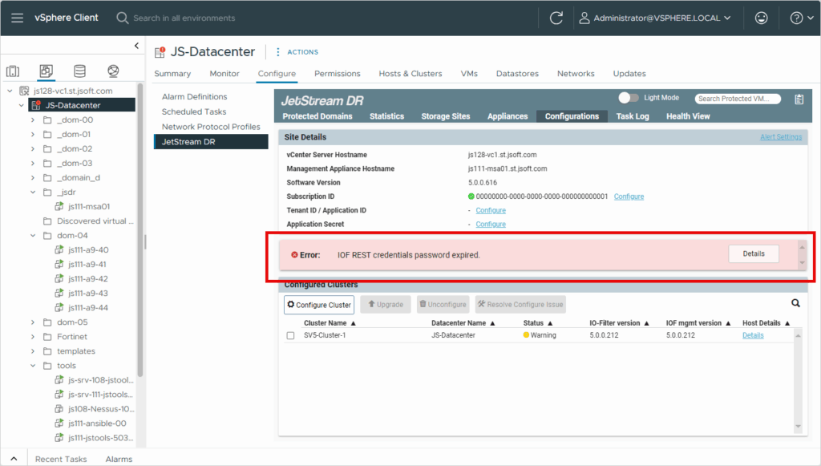
Task: Click the Configure Cluster button
Action: [318, 305]
